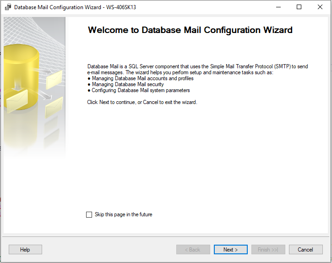This screenshot has height=263, width=332.
Task: Click the greyed-out Back button
Action: (x=193, y=250)
